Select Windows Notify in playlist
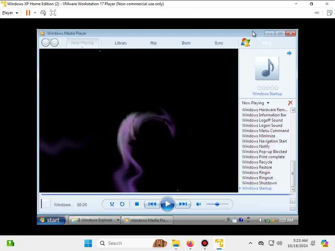Image resolution: width=335 pixels, height=251 pixels. point(256,146)
